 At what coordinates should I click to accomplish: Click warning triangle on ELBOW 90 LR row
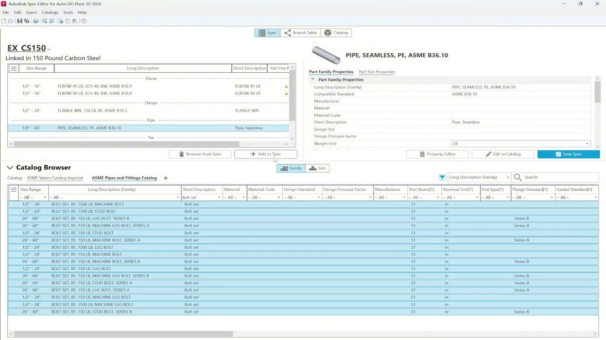286,93
